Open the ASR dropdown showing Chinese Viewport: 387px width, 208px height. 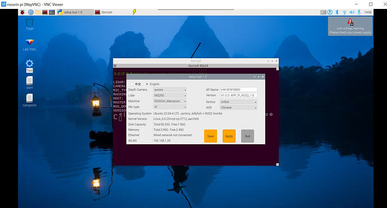[x=238, y=107]
